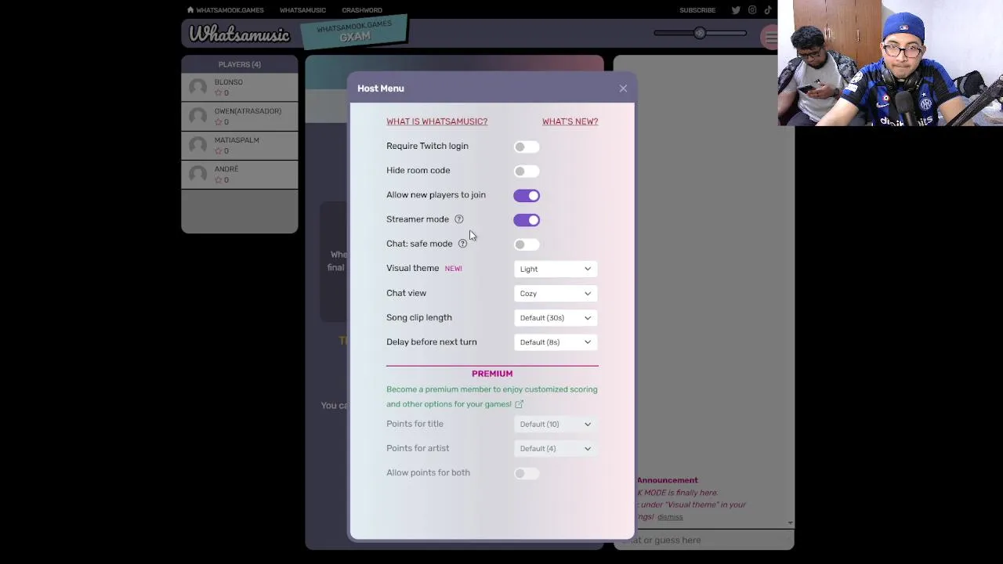Close the Host Menu dialog
The image size is (1003, 564).
tap(623, 89)
